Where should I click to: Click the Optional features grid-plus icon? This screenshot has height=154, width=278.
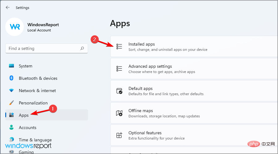(119, 135)
